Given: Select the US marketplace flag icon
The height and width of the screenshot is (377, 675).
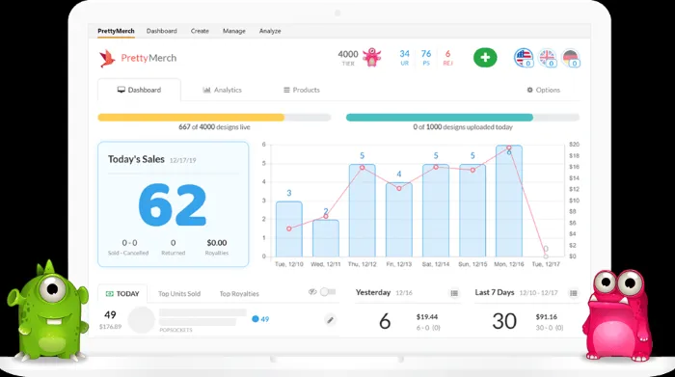Looking at the screenshot, I should pyautogui.click(x=524, y=57).
